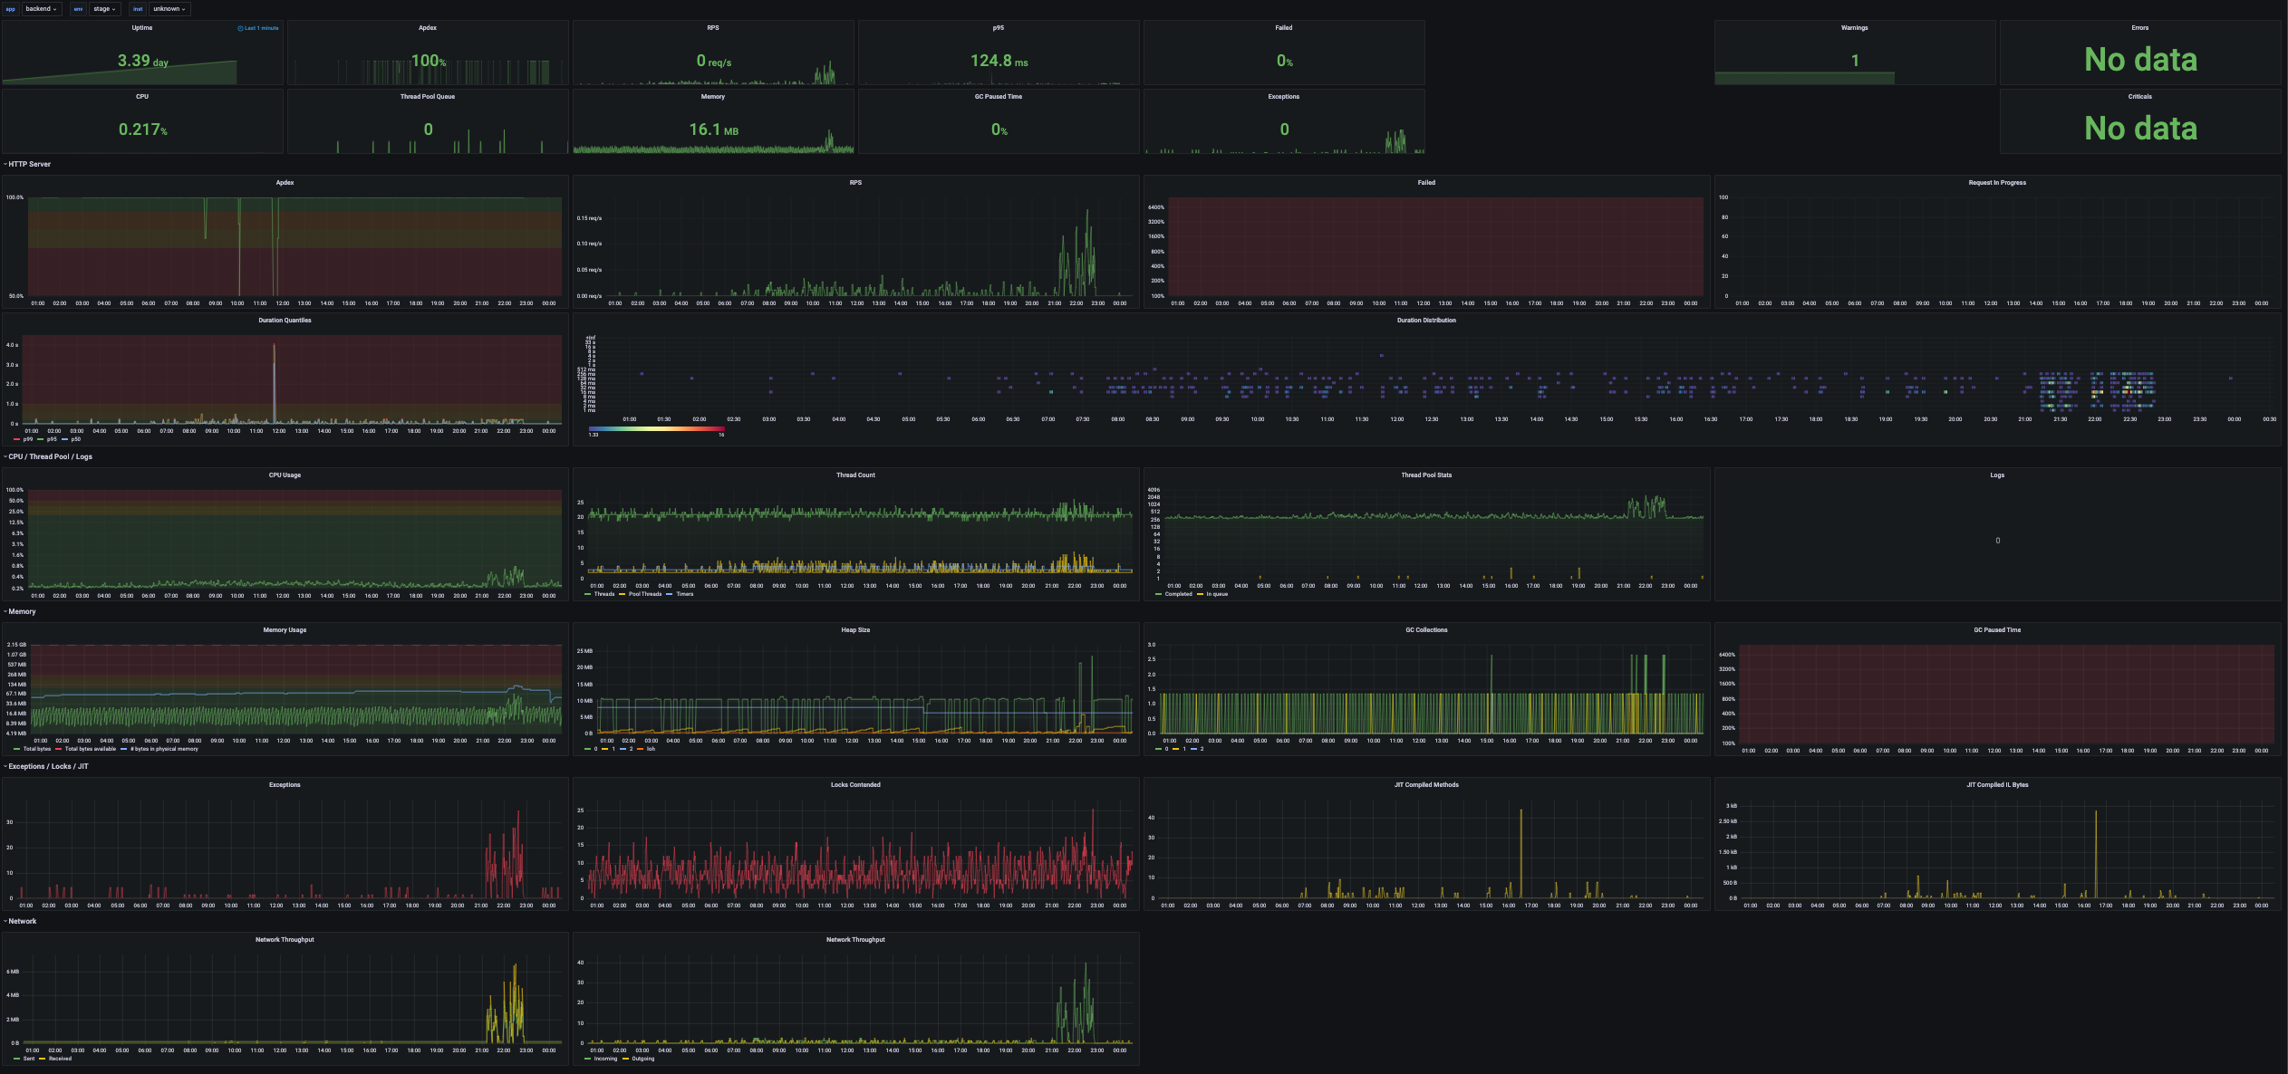
Task: Open the GC Collections panel title menu
Action: click(1425, 629)
